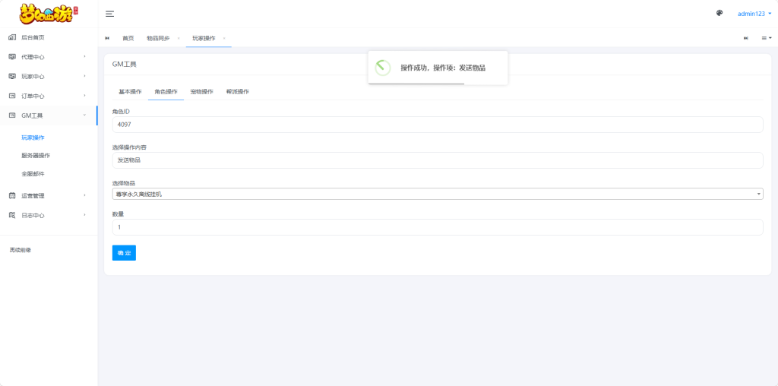Click the 日志中心 sidebar icon
Screen dimensions: 778x386
12,215
